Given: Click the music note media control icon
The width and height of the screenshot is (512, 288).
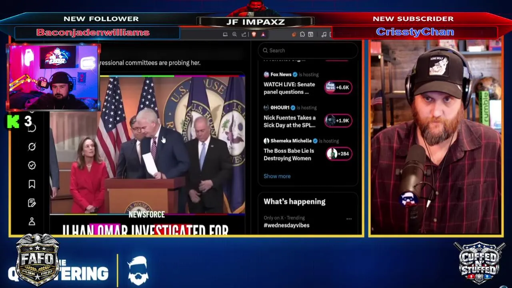Looking at the screenshot, I should coord(324,34).
